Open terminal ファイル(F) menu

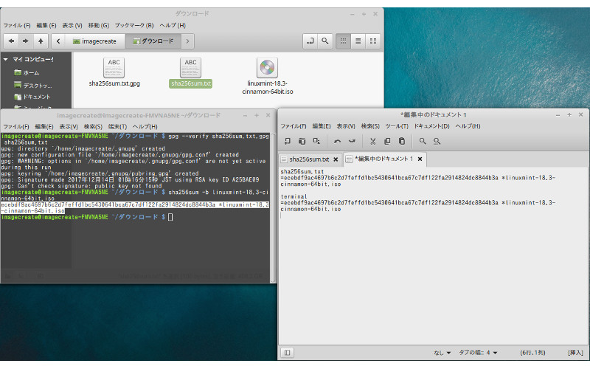(15, 126)
